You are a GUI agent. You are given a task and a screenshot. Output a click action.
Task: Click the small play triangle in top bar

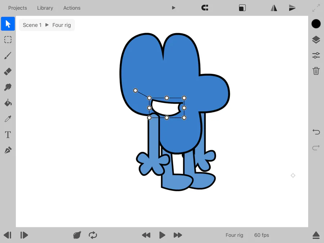174,8
